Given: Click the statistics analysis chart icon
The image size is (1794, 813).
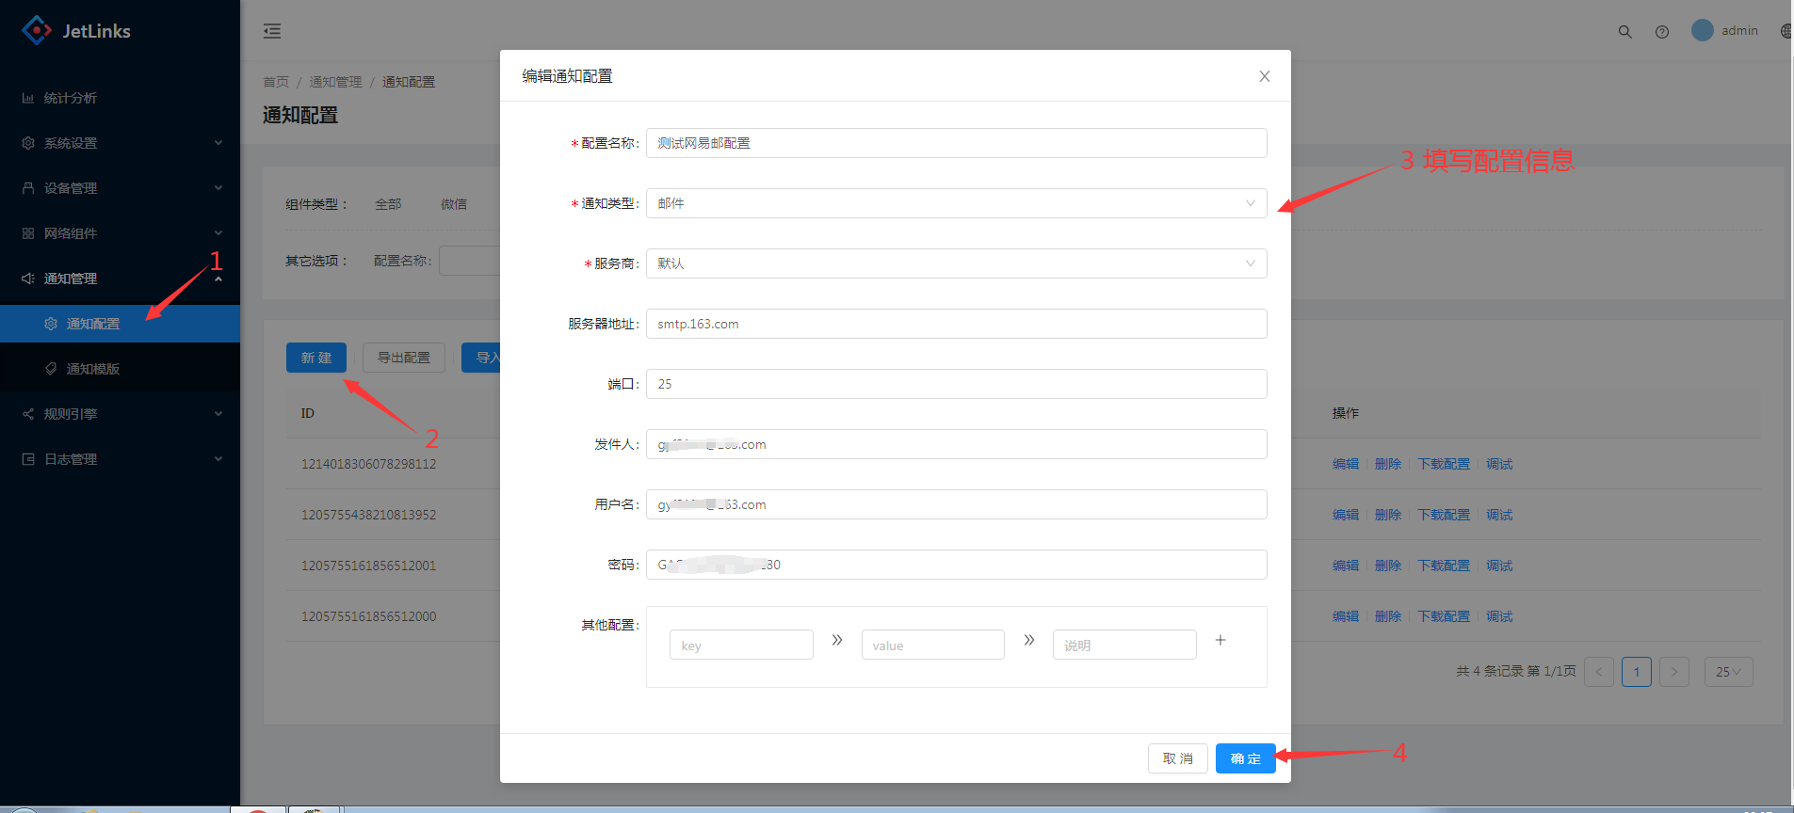Looking at the screenshot, I should pos(28,98).
